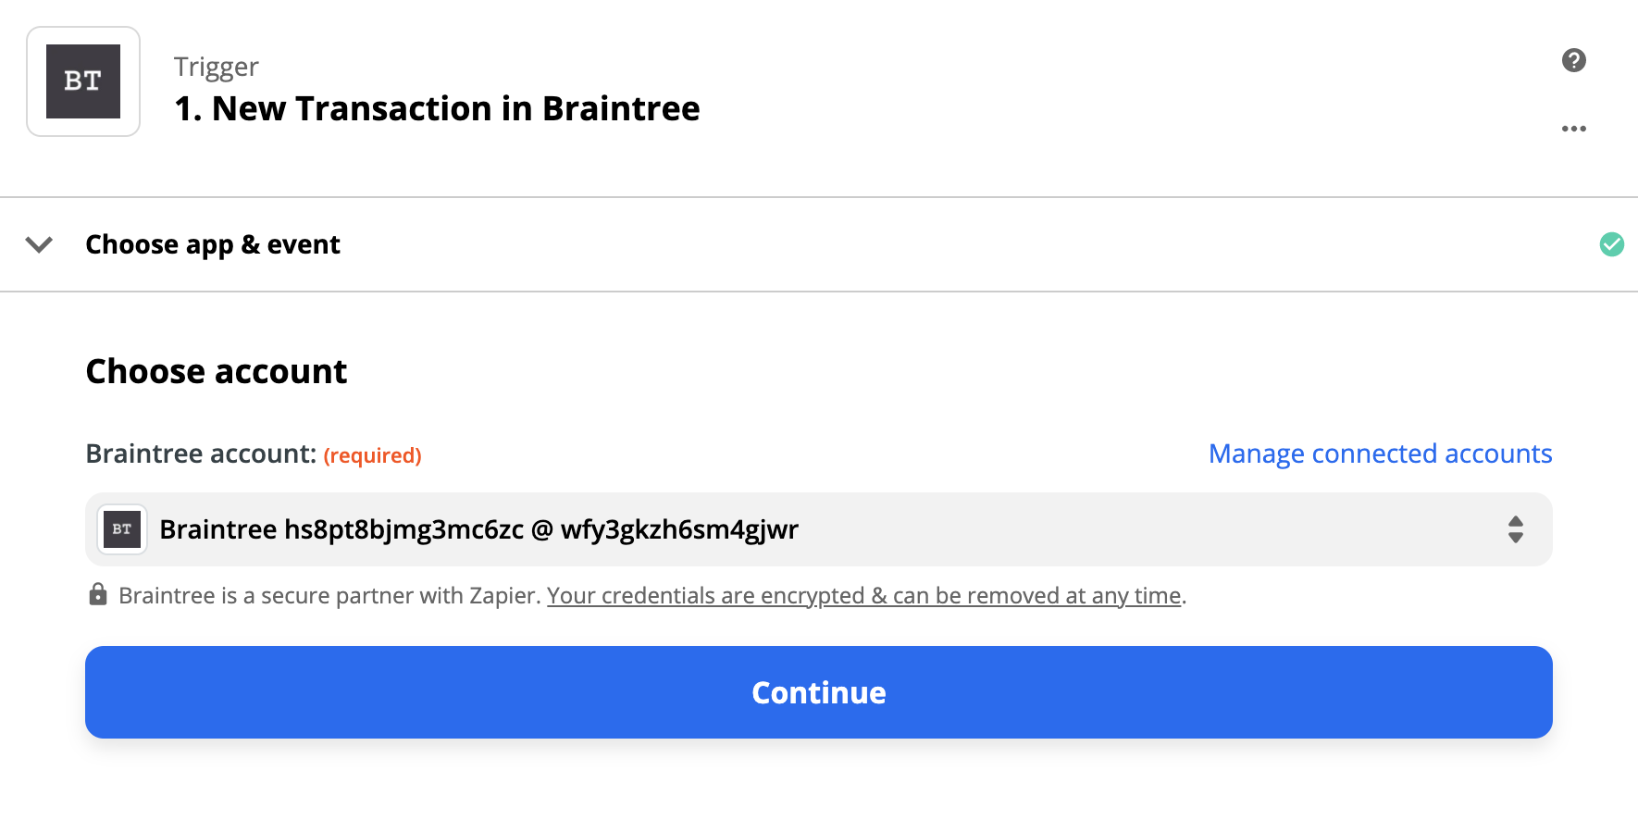Click the ellipsis options icon for the trigger
The height and width of the screenshot is (820, 1638).
click(1573, 128)
